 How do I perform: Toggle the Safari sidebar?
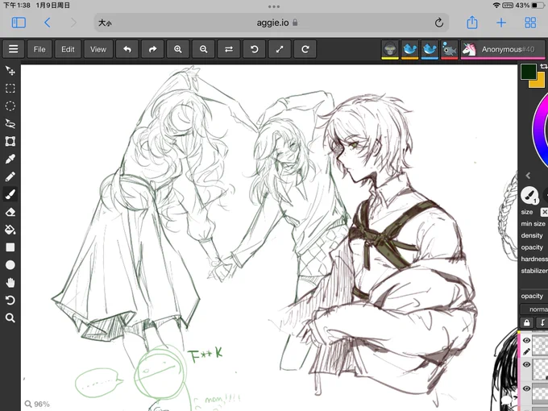pyautogui.click(x=19, y=23)
